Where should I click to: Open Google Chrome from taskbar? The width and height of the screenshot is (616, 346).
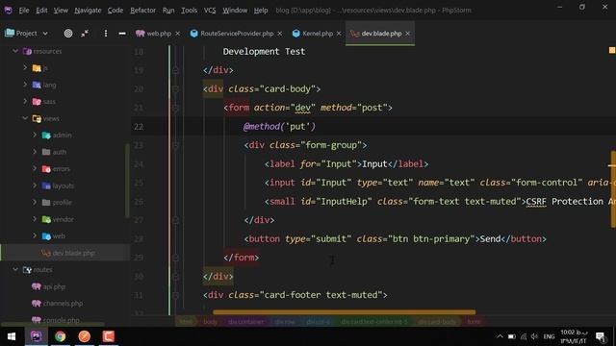[x=60, y=336]
